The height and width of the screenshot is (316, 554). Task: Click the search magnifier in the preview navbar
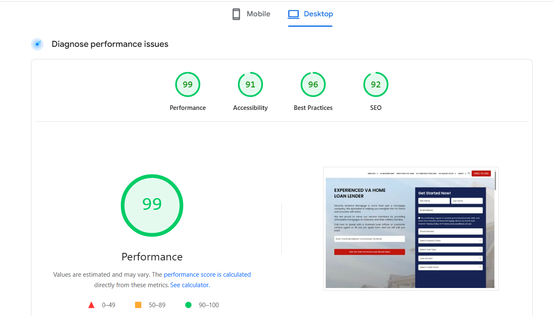click(x=469, y=173)
